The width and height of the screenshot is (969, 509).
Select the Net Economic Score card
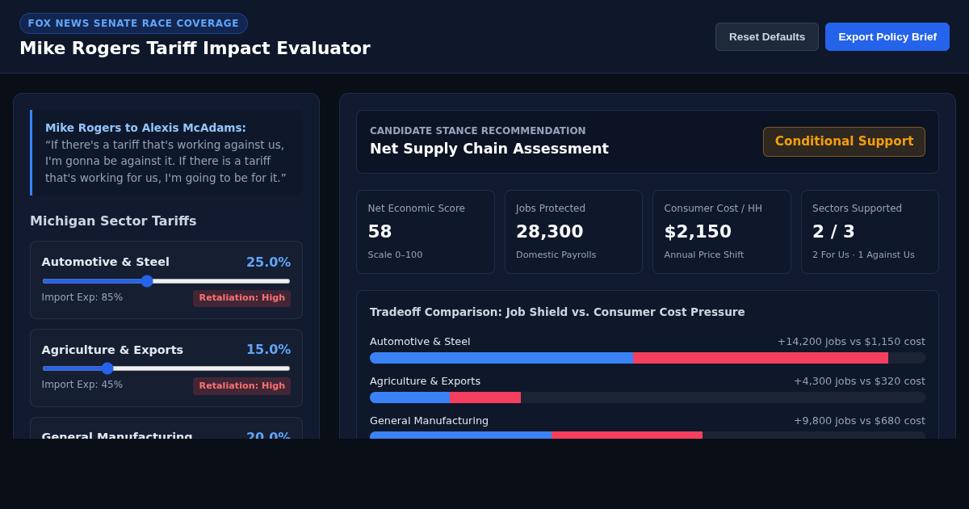tap(426, 232)
